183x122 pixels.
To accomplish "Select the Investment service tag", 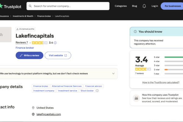I will (x=67, y=91).
